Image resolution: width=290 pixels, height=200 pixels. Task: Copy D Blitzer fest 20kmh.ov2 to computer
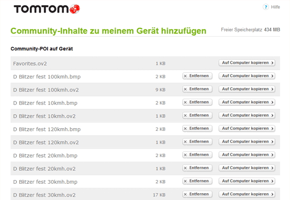point(247,168)
